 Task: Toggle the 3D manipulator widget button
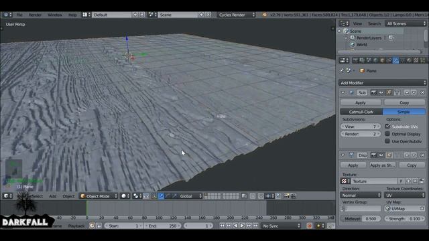click(x=154, y=196)
